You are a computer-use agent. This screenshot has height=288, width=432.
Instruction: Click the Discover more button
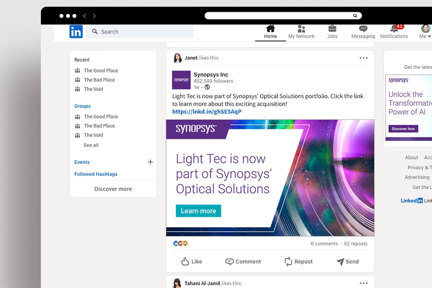(x=113, y=189)
